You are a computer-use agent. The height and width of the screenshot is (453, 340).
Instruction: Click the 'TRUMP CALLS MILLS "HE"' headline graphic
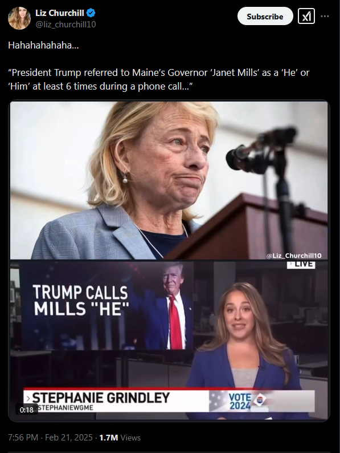click(81, 301)
